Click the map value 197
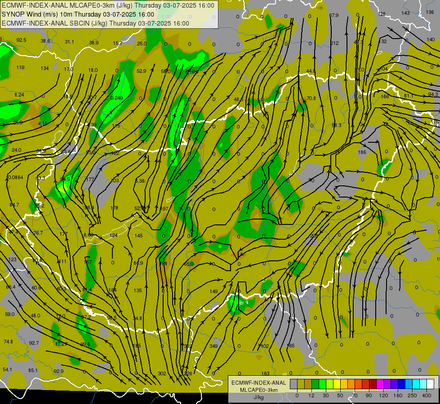Screen dimensions: 440x404 pyautogui.click(x=164, y=209)
